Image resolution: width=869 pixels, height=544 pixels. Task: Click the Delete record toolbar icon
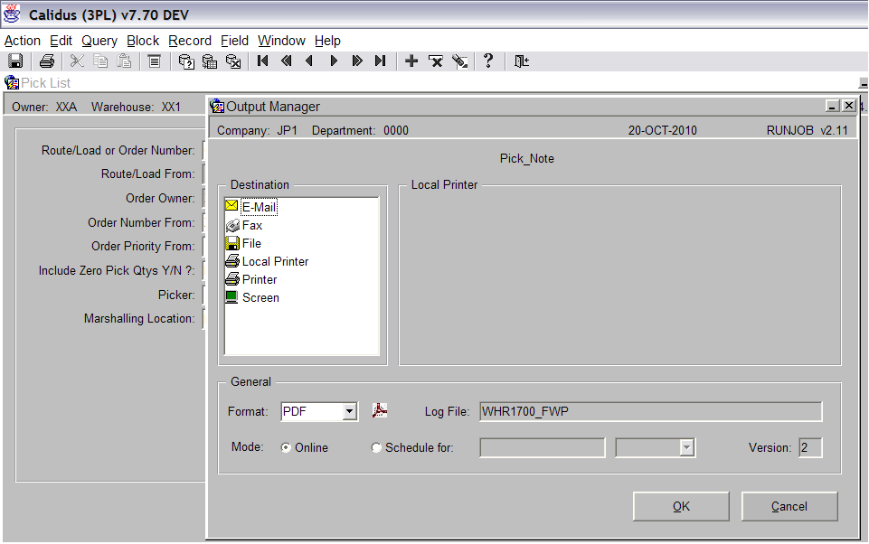click(x=436, y=61)
